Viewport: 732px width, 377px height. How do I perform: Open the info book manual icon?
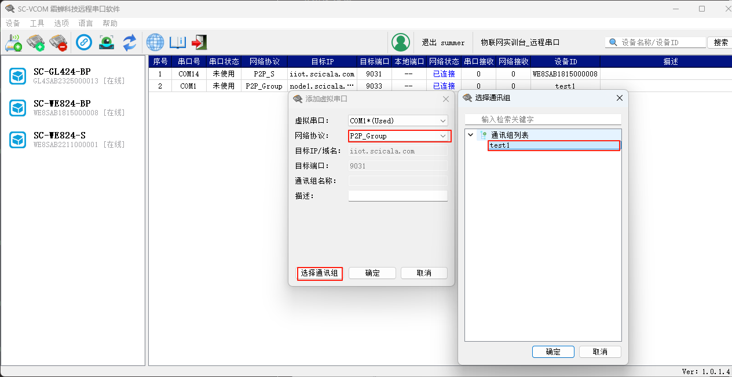tap(177, 42)
